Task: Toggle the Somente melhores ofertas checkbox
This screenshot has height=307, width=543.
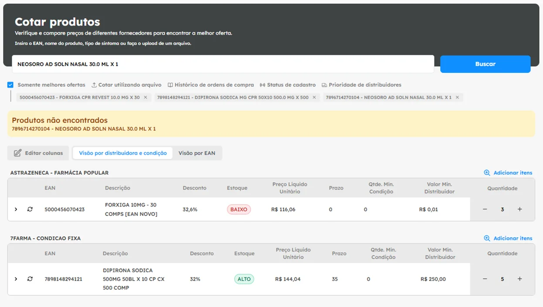Action: 10,85
